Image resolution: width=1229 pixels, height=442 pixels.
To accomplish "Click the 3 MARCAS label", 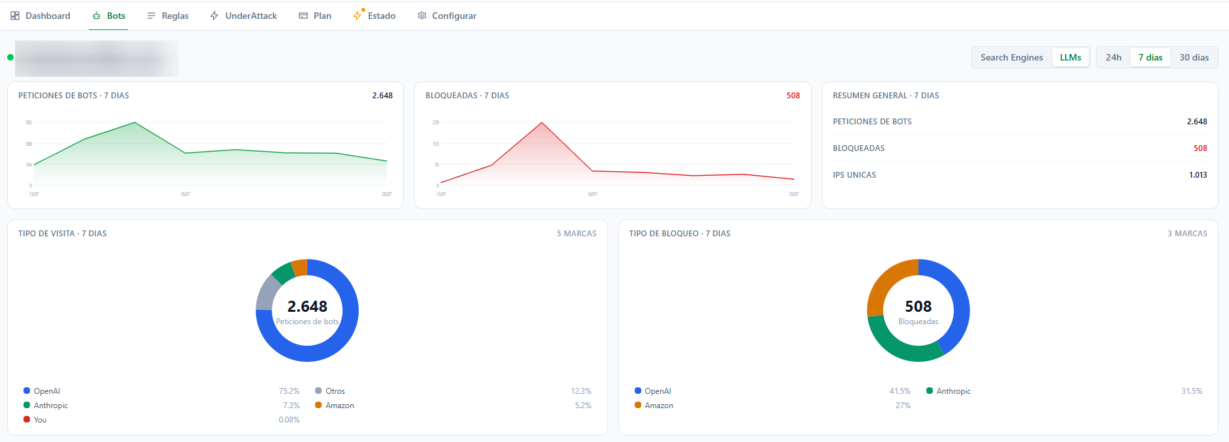I will click(x=1187, y=234).
